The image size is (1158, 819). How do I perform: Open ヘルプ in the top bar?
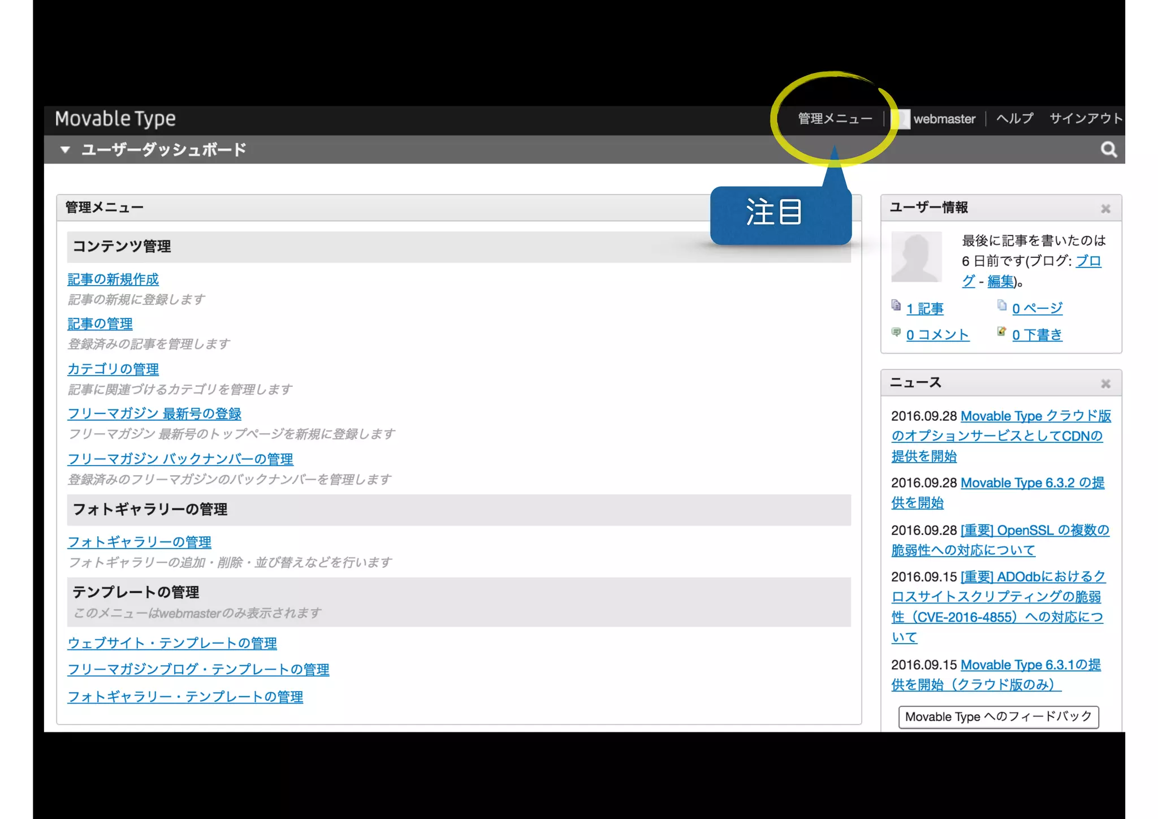click(x=1015, y=118)
